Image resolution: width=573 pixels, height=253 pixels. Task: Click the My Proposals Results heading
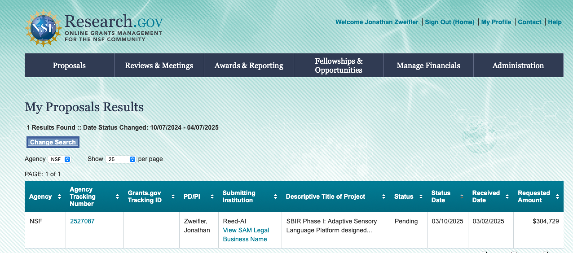84,107
